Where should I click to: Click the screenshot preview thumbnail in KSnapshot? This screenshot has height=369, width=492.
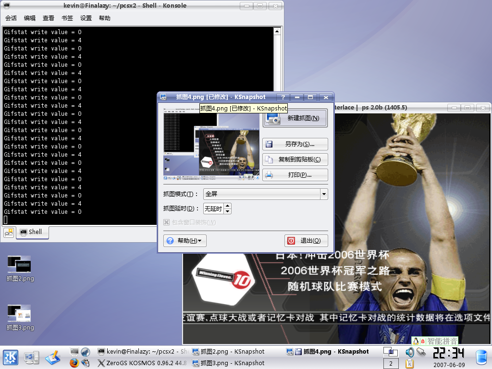(x=211, y=144)
